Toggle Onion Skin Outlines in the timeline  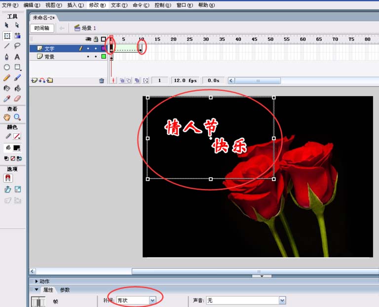click(x=129, y=80)
